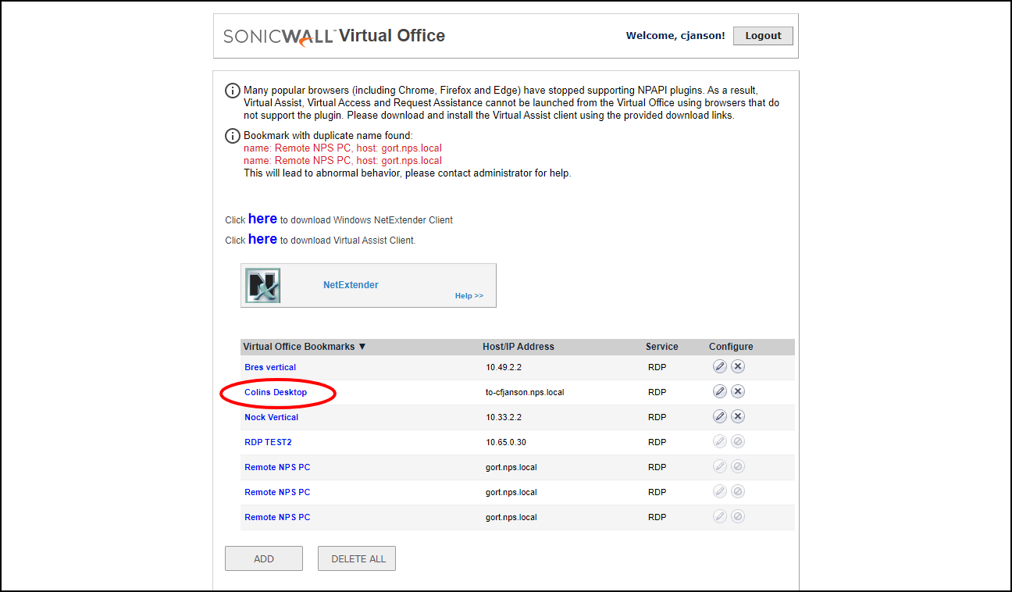Click the disabled delete icon for RDP TEST2
Viewport: 1012px width, 592px height.
[x=738, y=442]
